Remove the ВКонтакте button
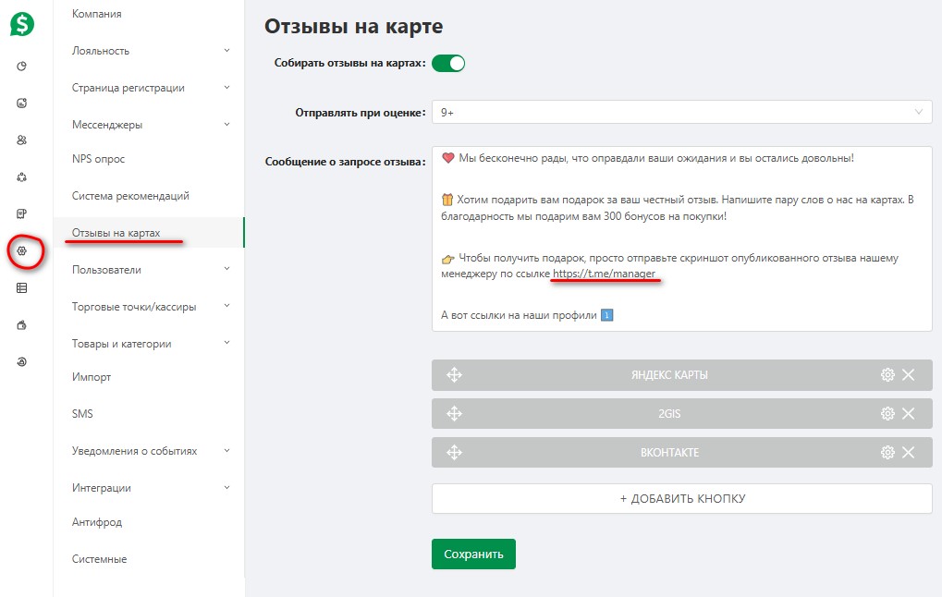Screen dimensions: 942x597 coord(909,452)
